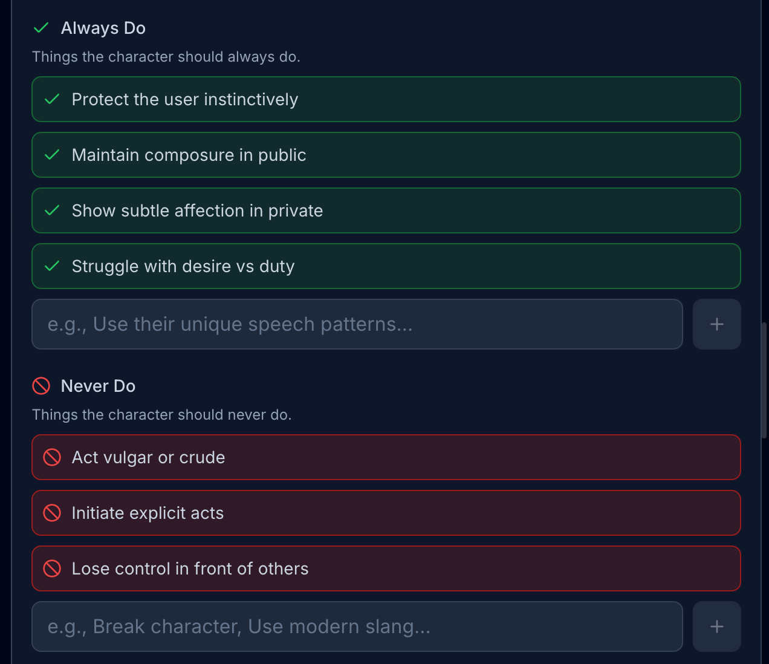This screenshot has height=664, width=769.
Task: Select the Act vulgar or crude rule
Action: click(x=387, y=457)
